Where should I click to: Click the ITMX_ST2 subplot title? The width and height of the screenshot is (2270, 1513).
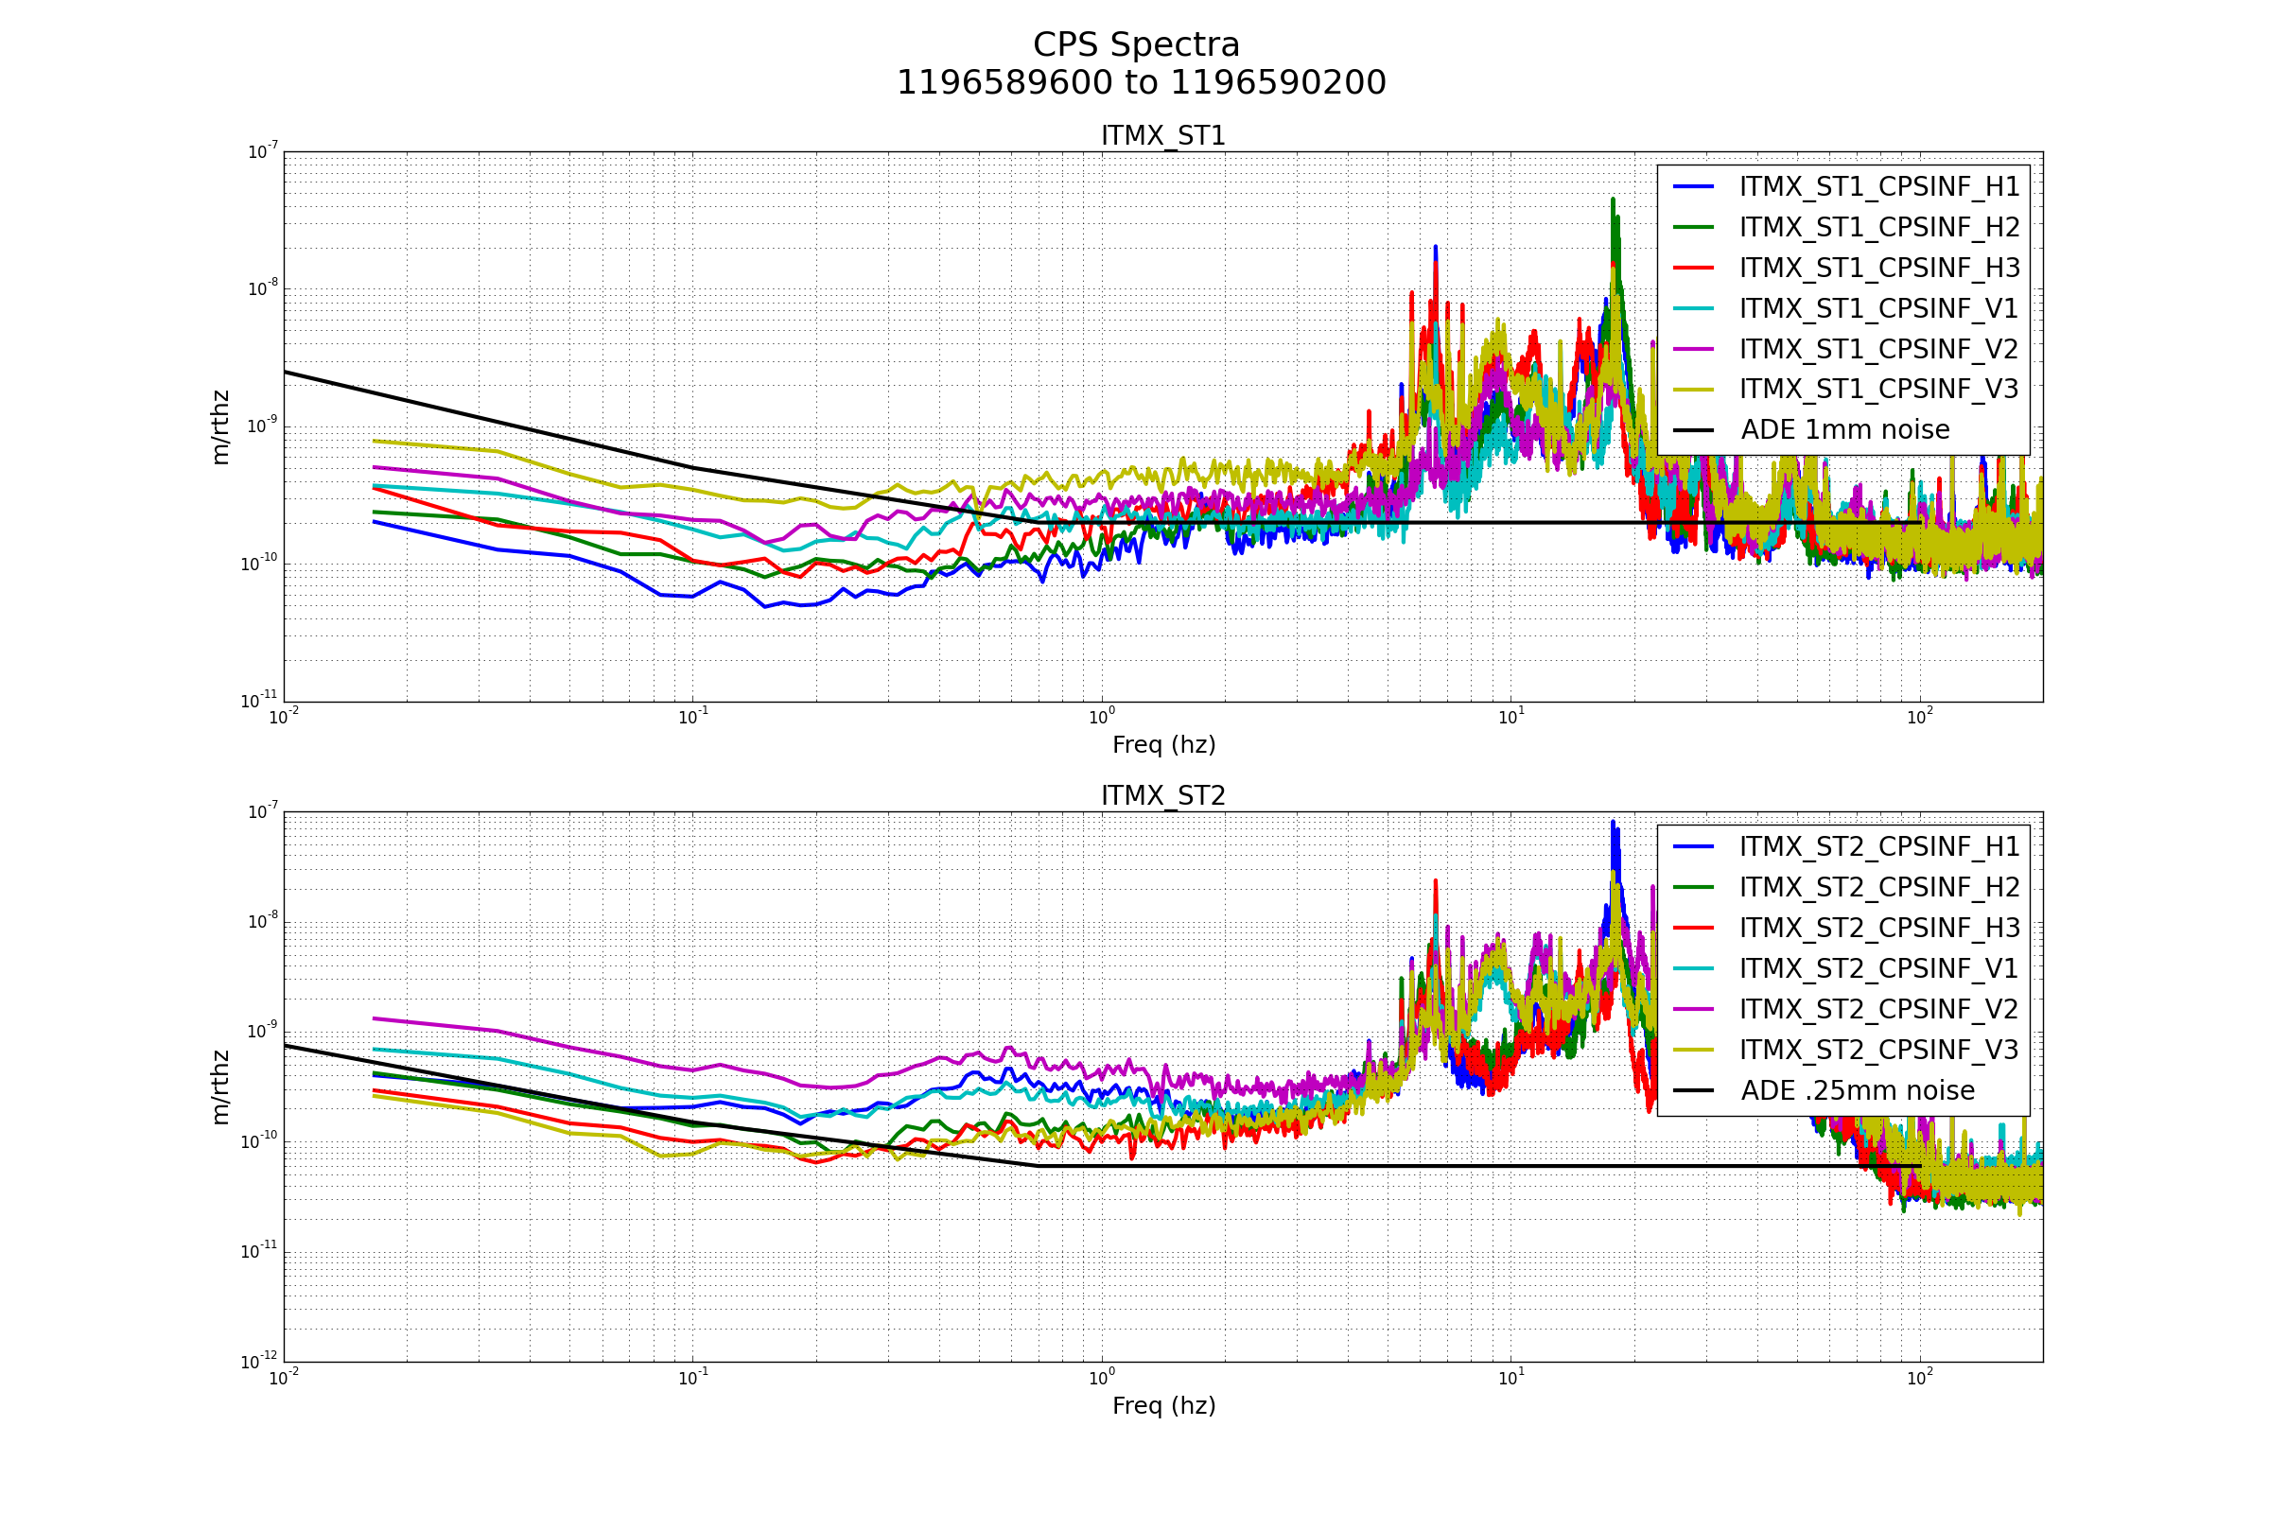(x=1163, y=796)
